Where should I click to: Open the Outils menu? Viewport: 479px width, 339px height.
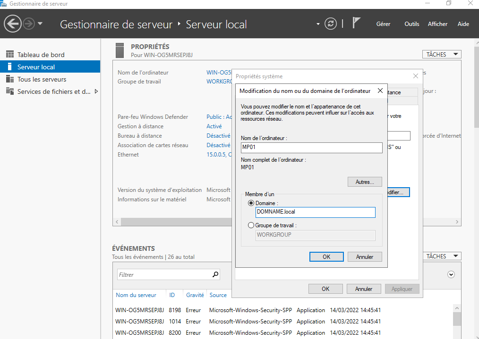(411, 24)
